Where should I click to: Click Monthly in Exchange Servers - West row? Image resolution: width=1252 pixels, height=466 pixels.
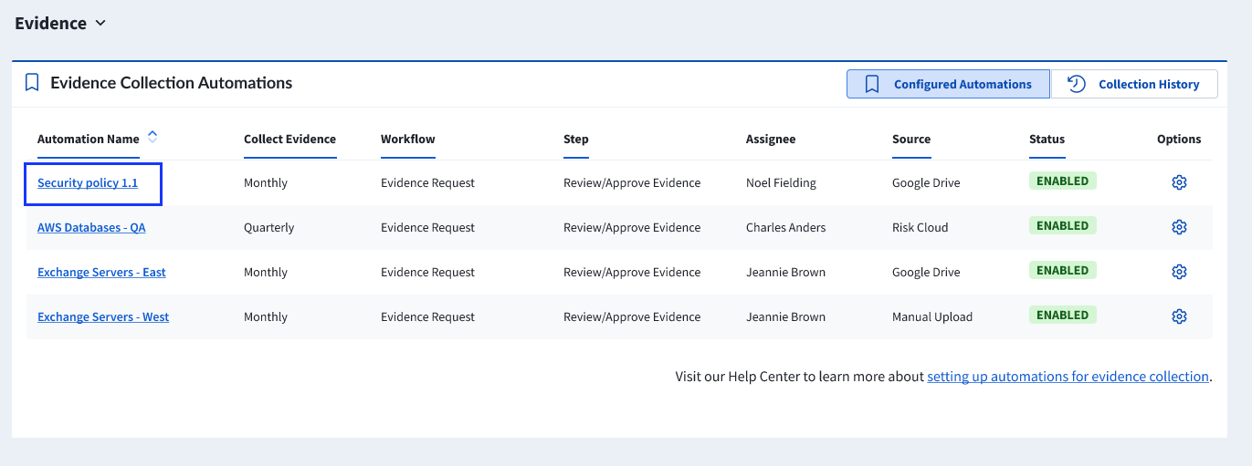(266, 316)
